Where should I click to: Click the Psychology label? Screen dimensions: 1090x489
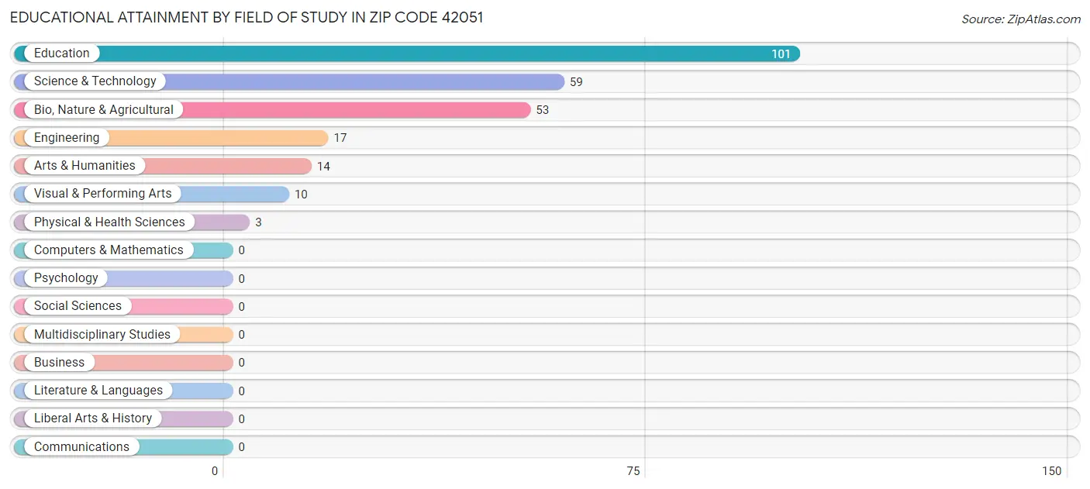point(66,278)
